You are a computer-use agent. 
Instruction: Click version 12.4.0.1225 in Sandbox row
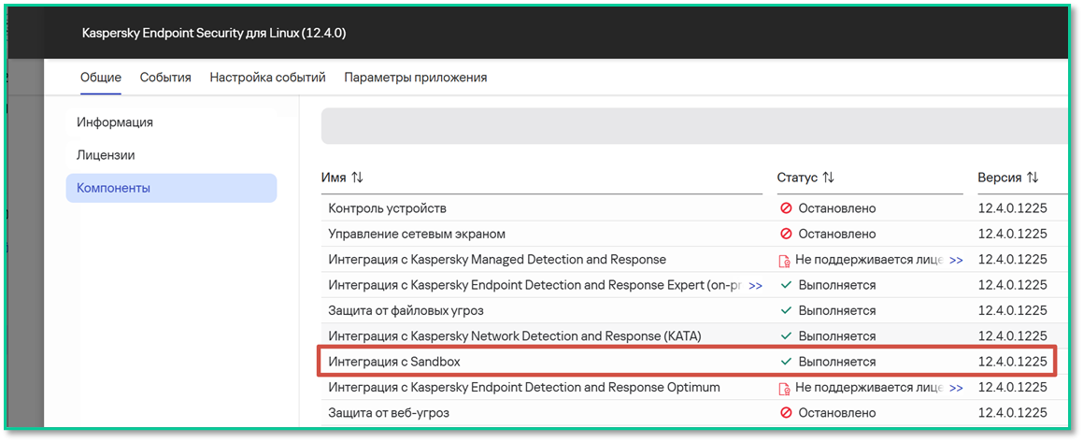[x=1013, y=362]
